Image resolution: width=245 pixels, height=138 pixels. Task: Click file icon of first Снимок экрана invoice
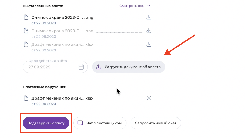coord(26,17)
